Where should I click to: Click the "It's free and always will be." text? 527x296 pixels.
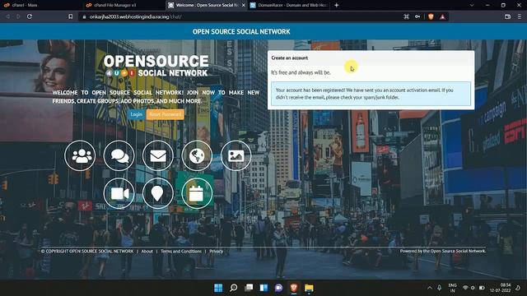(x=301, y=72)
